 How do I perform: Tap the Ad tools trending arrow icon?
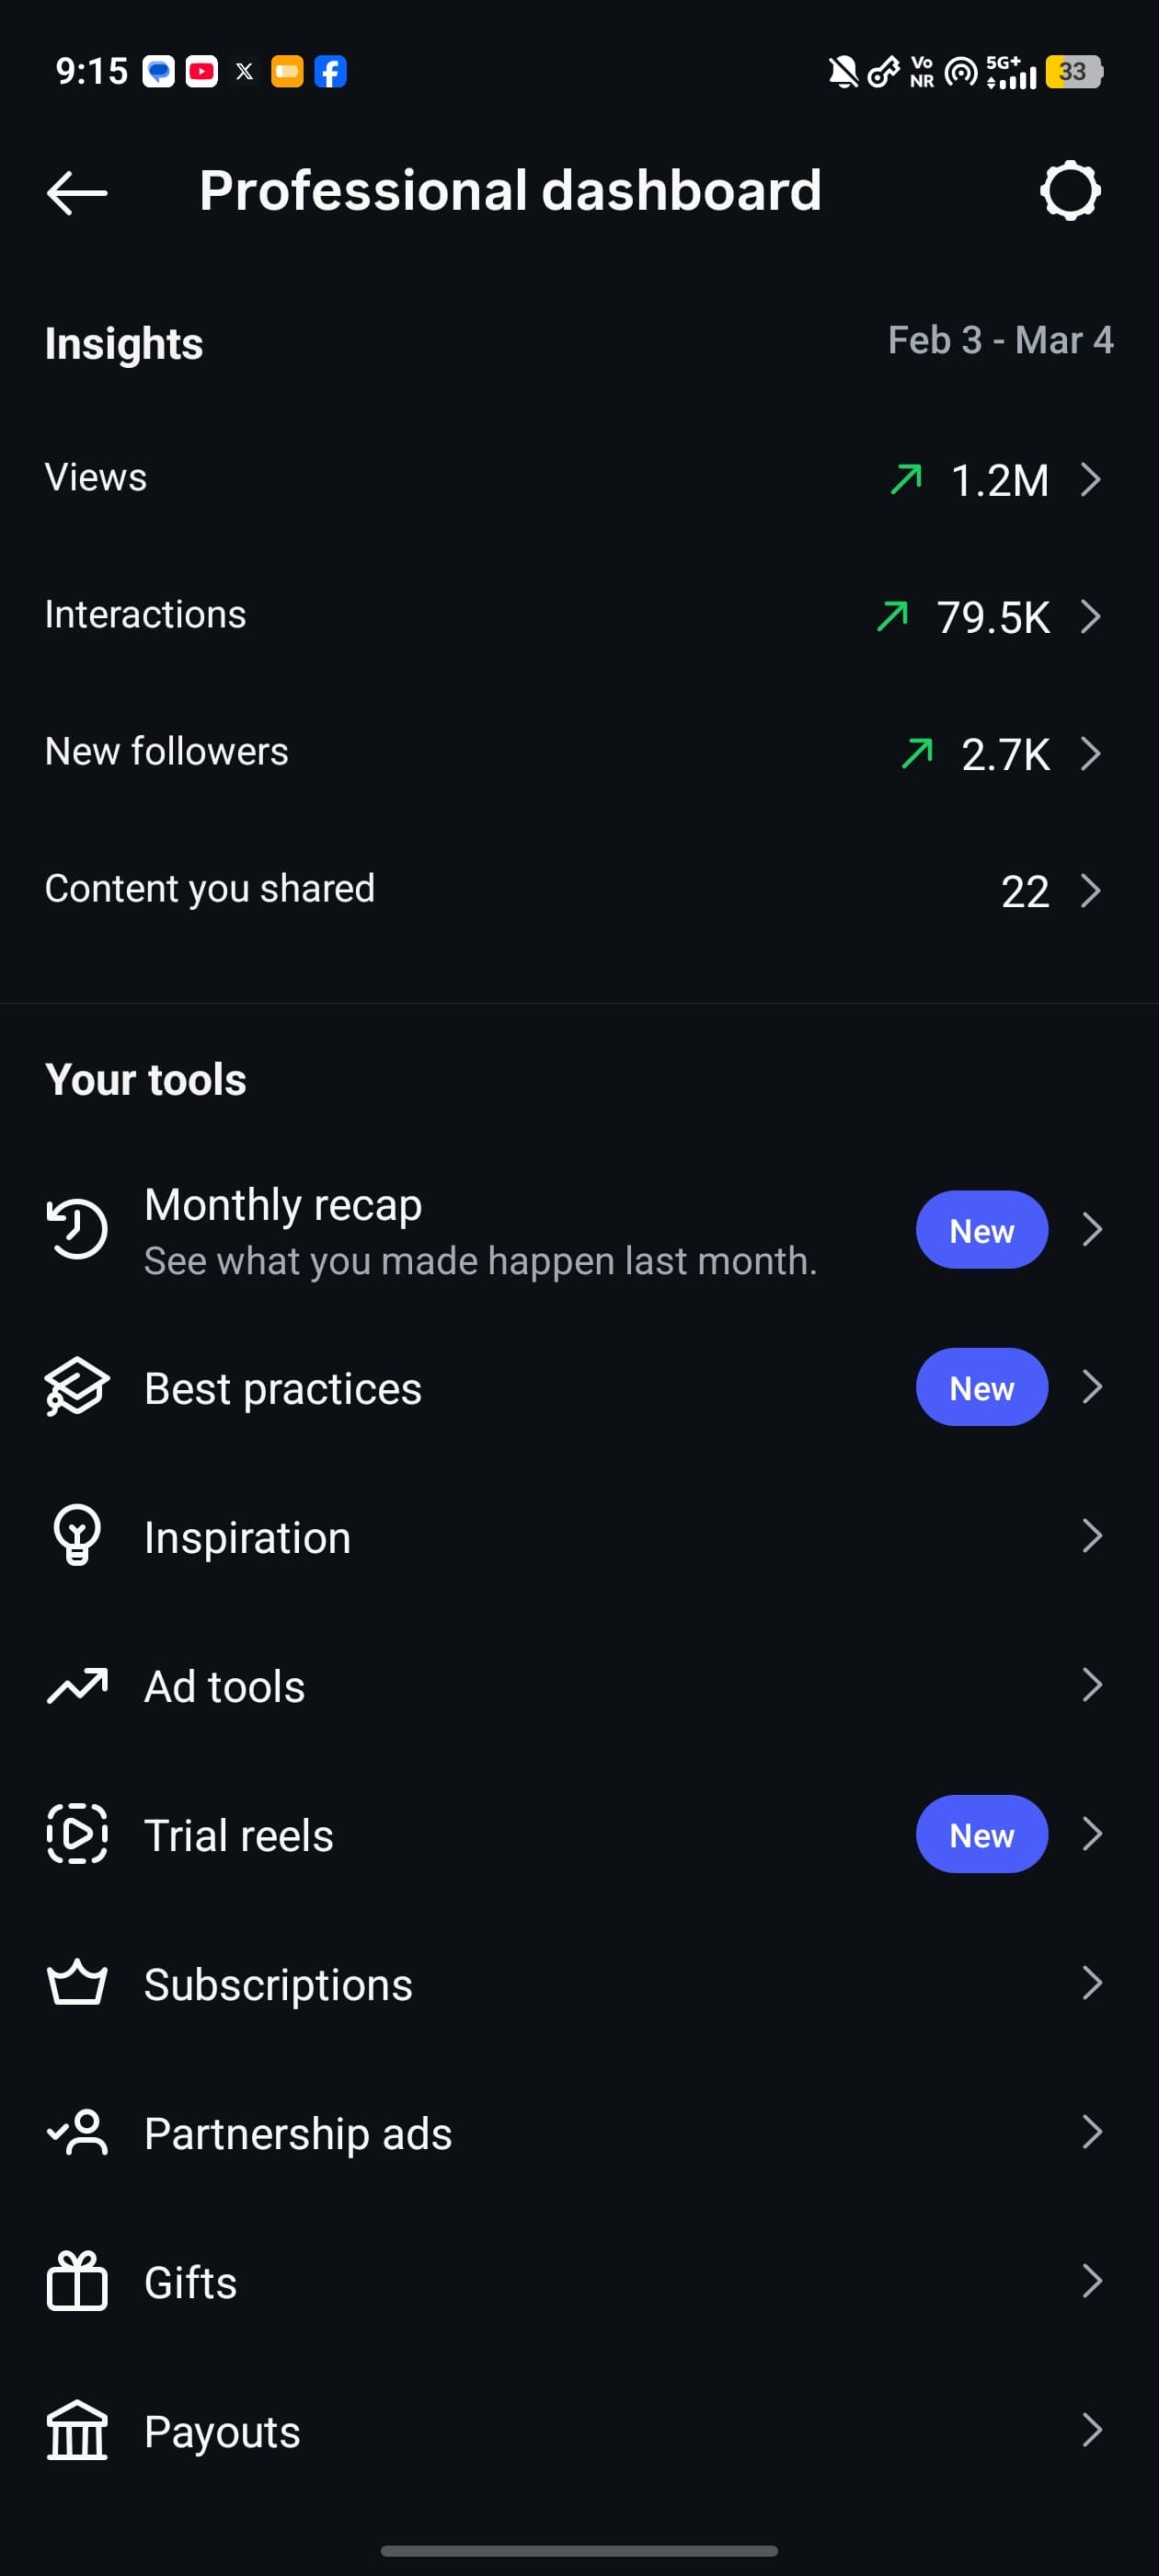[x=77, y=1686]
